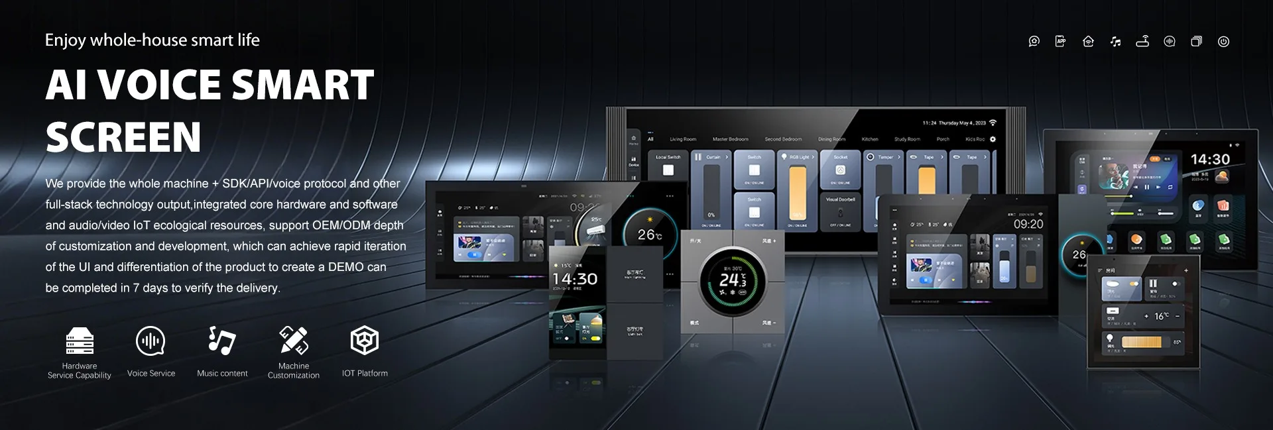1273x430 pixels.
Task: Toggle the lower Switch card
Action: (755, 212)
